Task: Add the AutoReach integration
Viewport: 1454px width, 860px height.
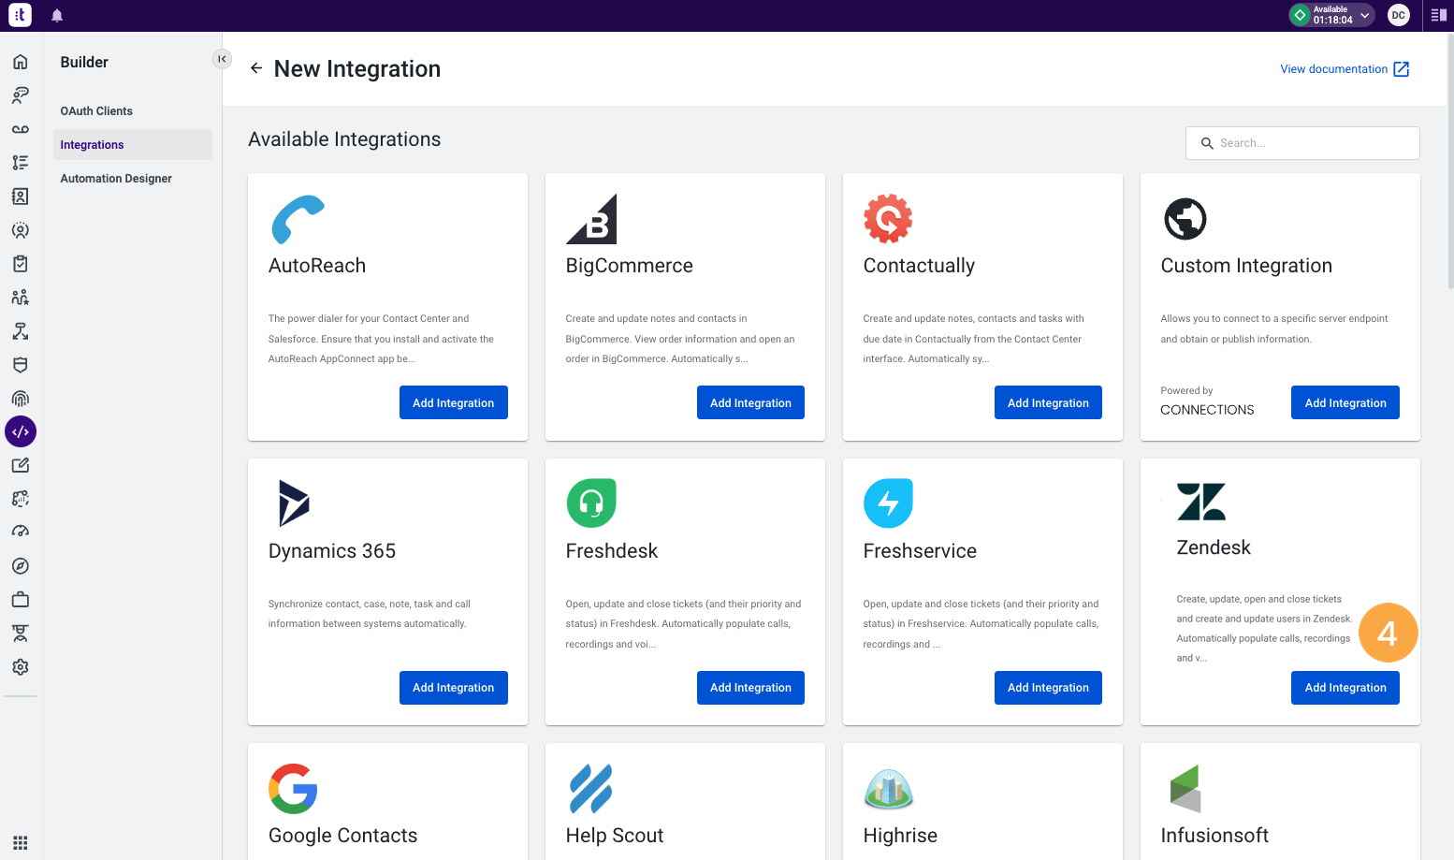Action: tap(454, 402)
